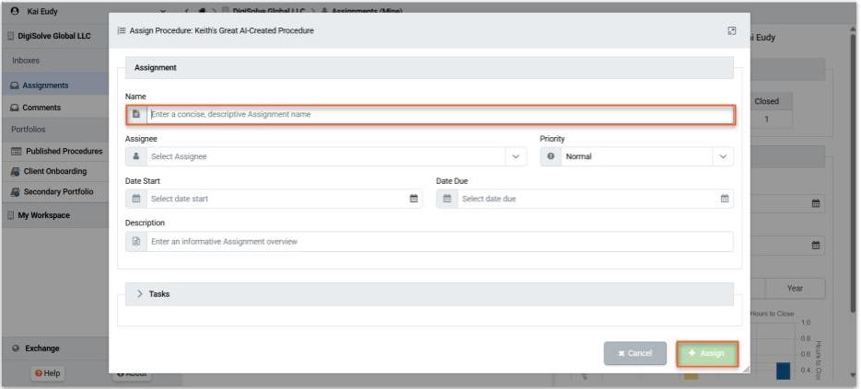Open Secondary Portfolio in the sidebar

[x=58, y=192]
